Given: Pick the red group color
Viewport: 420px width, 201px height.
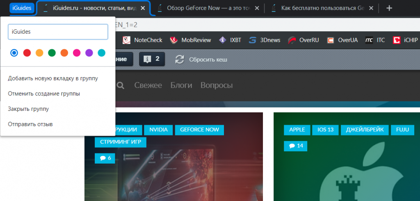Looking at the screenshot, I should [27, 53].
